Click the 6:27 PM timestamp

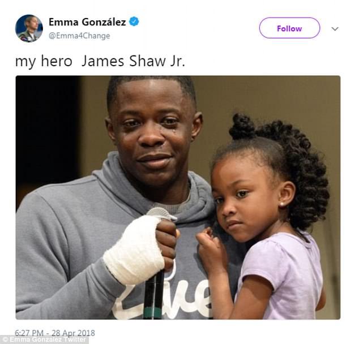[x=29, y=333]
